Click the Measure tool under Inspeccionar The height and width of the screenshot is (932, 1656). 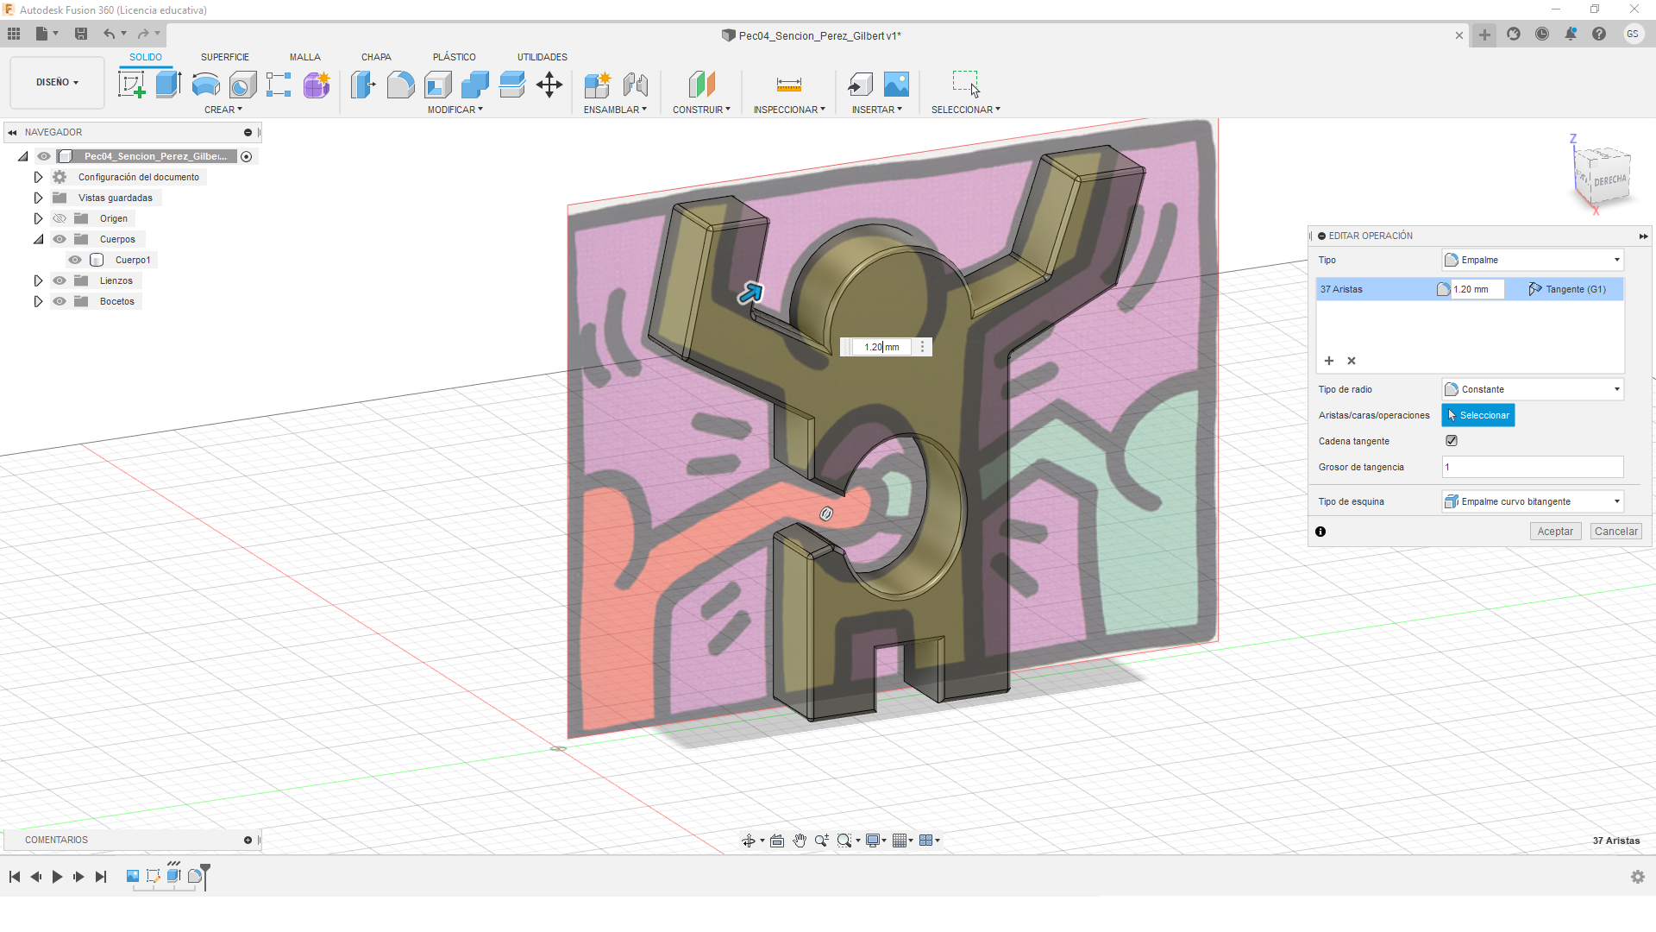pos(788,85)
